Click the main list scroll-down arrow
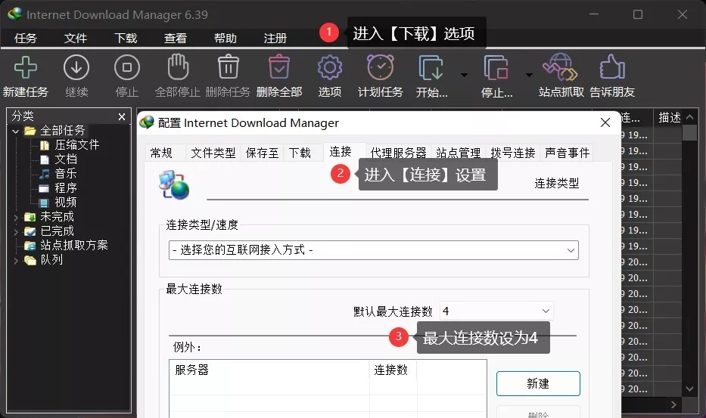The height and width of the screenshot is (418, 706). tap(689, 389)
